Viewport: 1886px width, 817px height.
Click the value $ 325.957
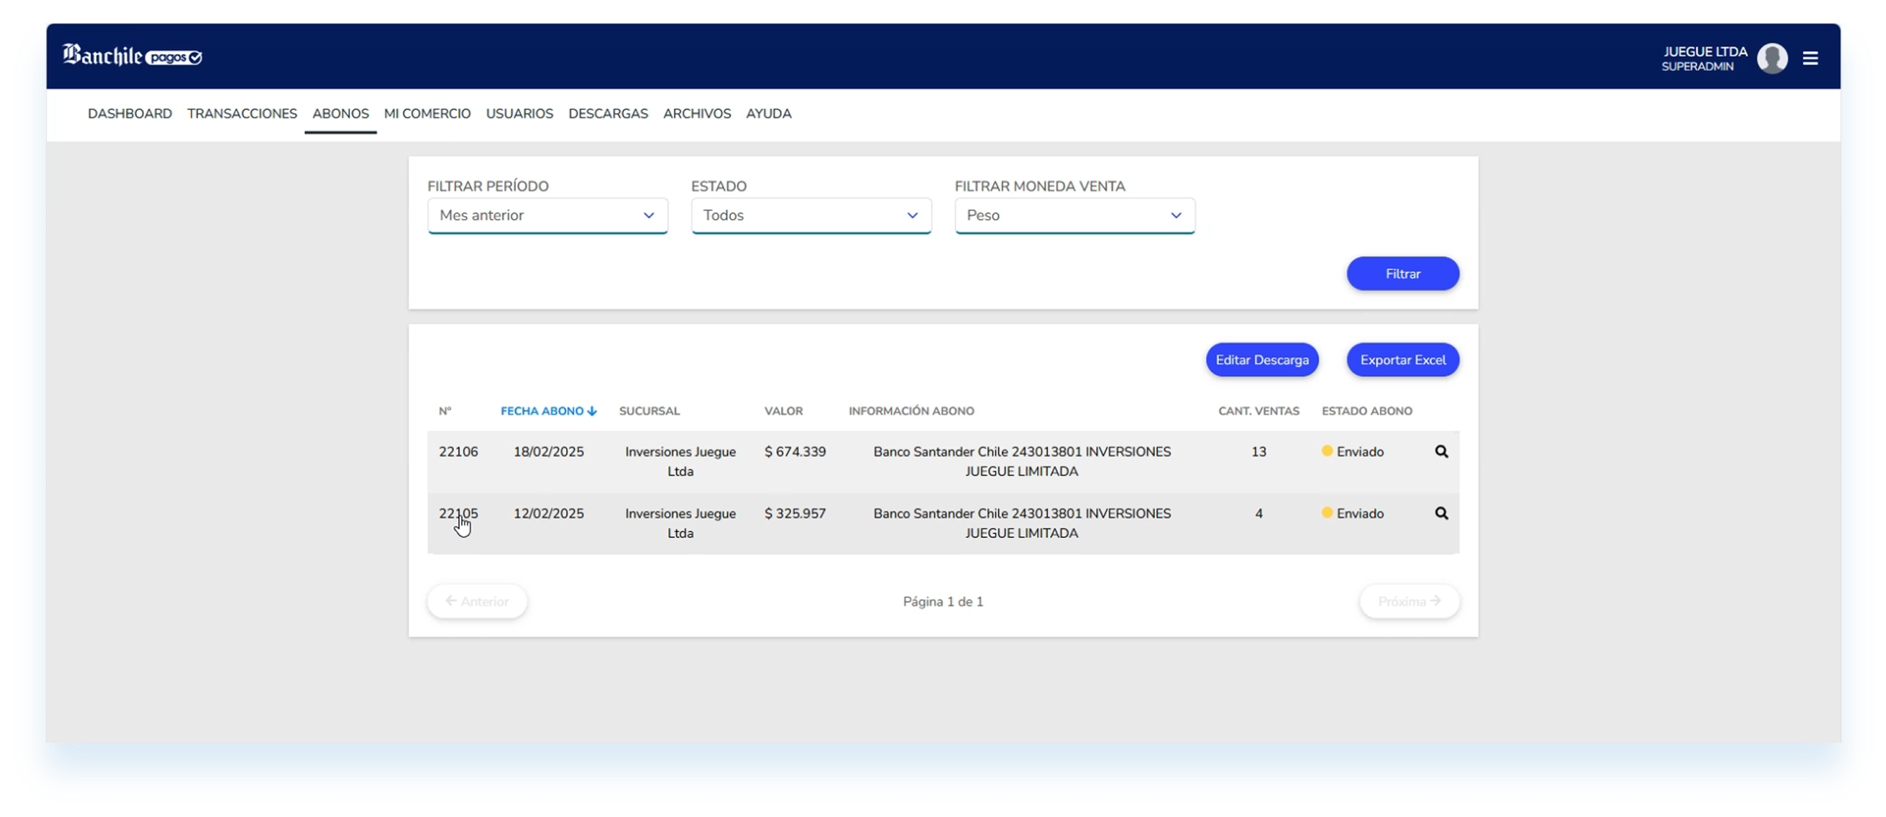click(795, 513)
